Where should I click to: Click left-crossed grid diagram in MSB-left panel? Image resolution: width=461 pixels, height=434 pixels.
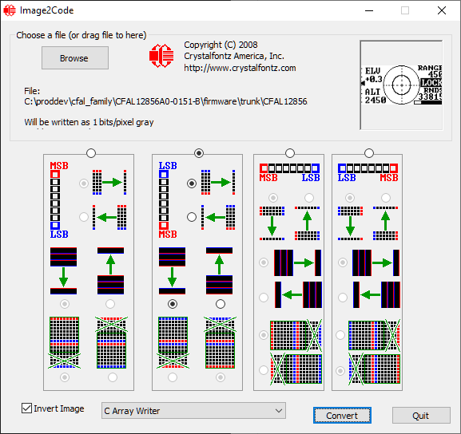click(296, 369)
